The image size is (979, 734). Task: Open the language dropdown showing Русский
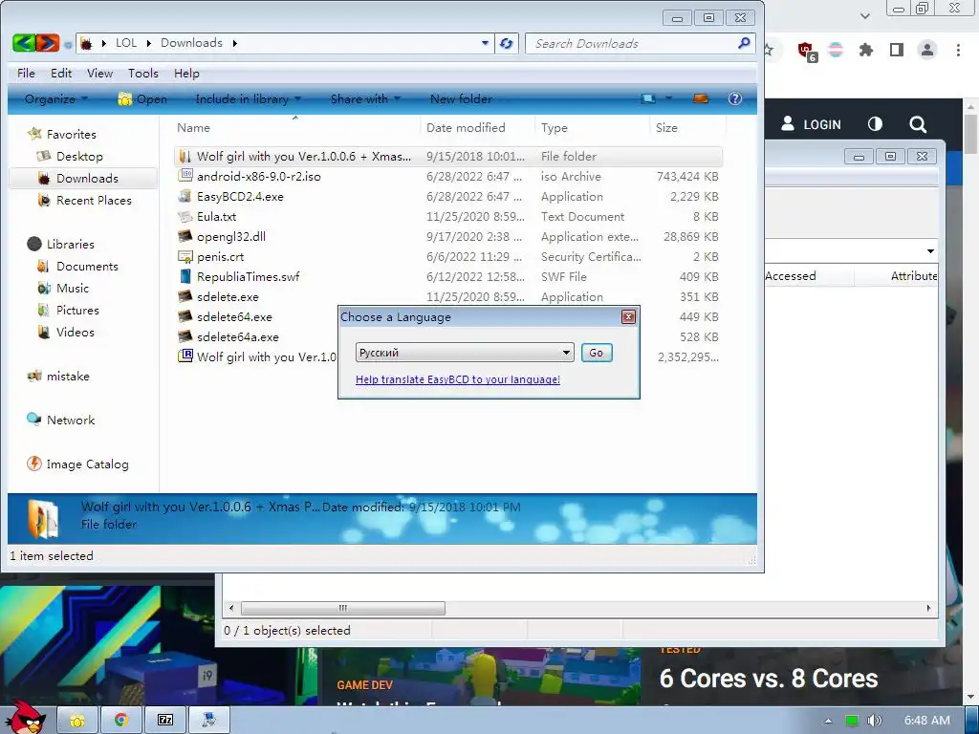465,352
